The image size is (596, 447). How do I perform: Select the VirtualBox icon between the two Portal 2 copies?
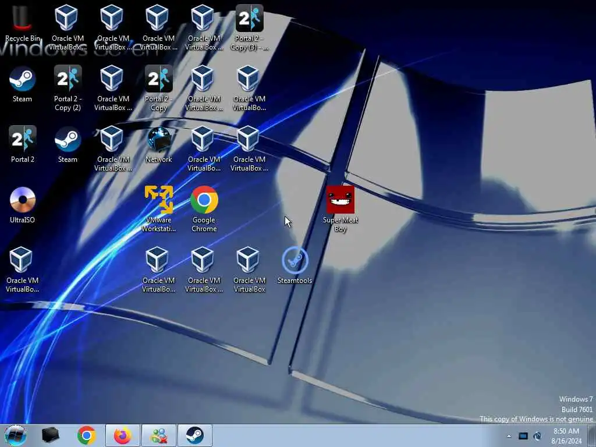113,88
